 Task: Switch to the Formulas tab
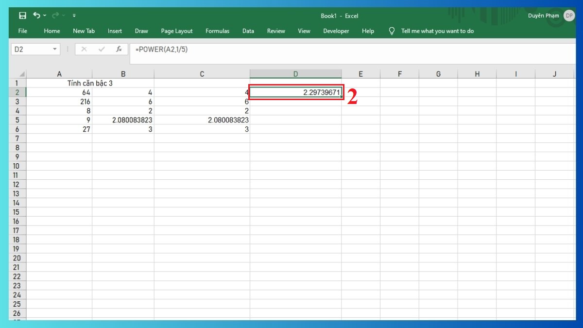[x=217, y=31]
